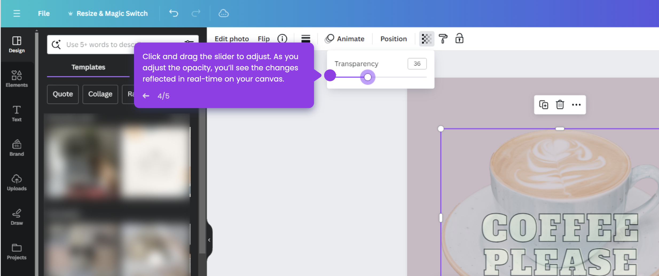Open the Uploads panel

(17, 182)
